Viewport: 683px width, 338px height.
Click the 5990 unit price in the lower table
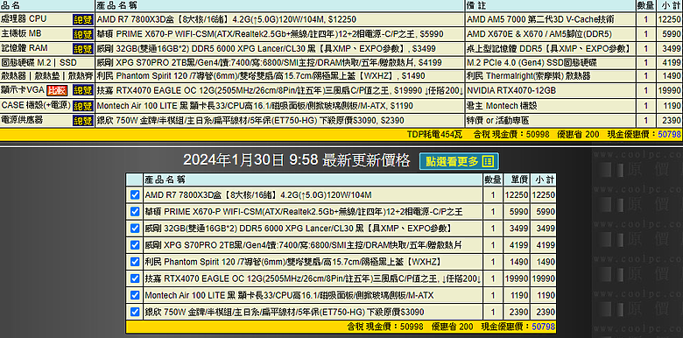[x=519, y=212]
